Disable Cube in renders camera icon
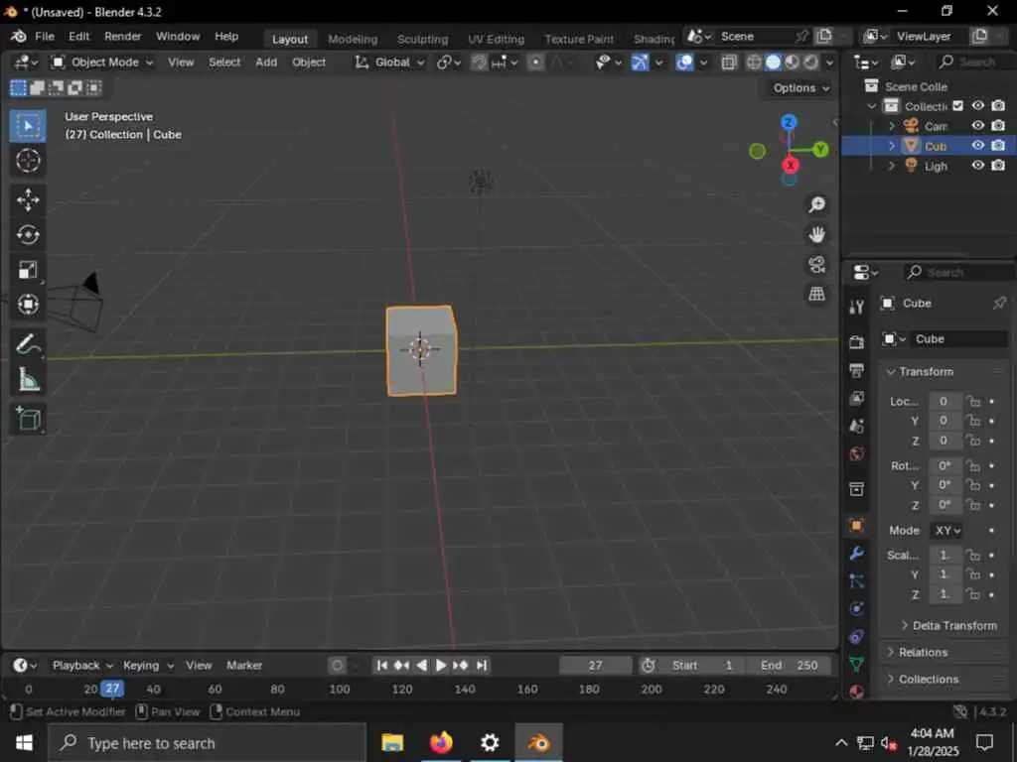The height and width of the screenshot is (762, 1017). coord(998,145)
